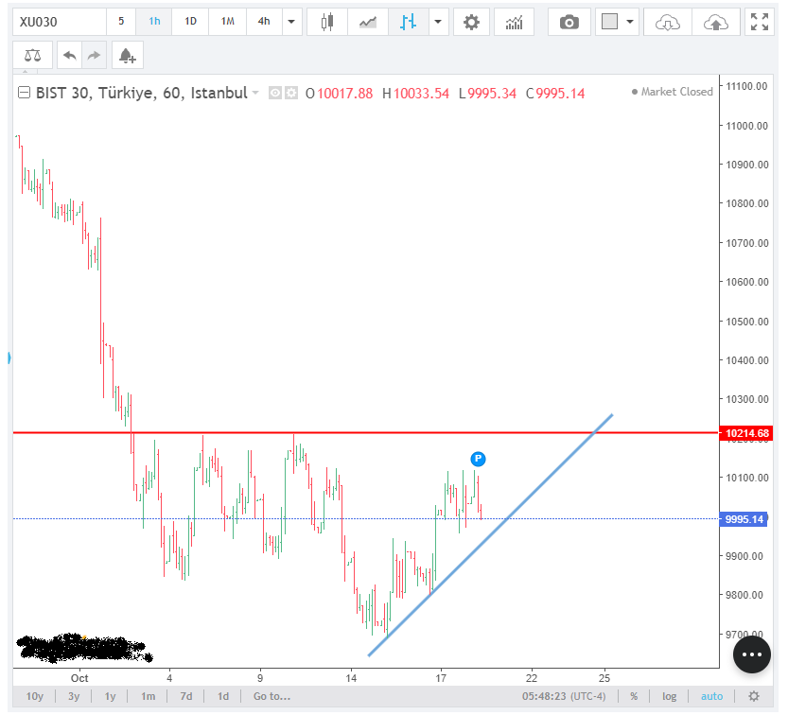Create an alert with bell icon

126,56
